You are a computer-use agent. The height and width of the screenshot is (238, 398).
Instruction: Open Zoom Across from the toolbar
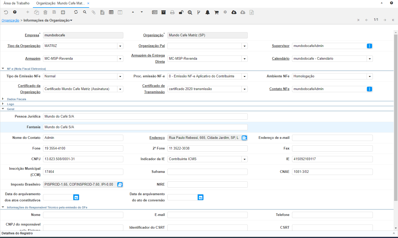[x=190, y=12]
